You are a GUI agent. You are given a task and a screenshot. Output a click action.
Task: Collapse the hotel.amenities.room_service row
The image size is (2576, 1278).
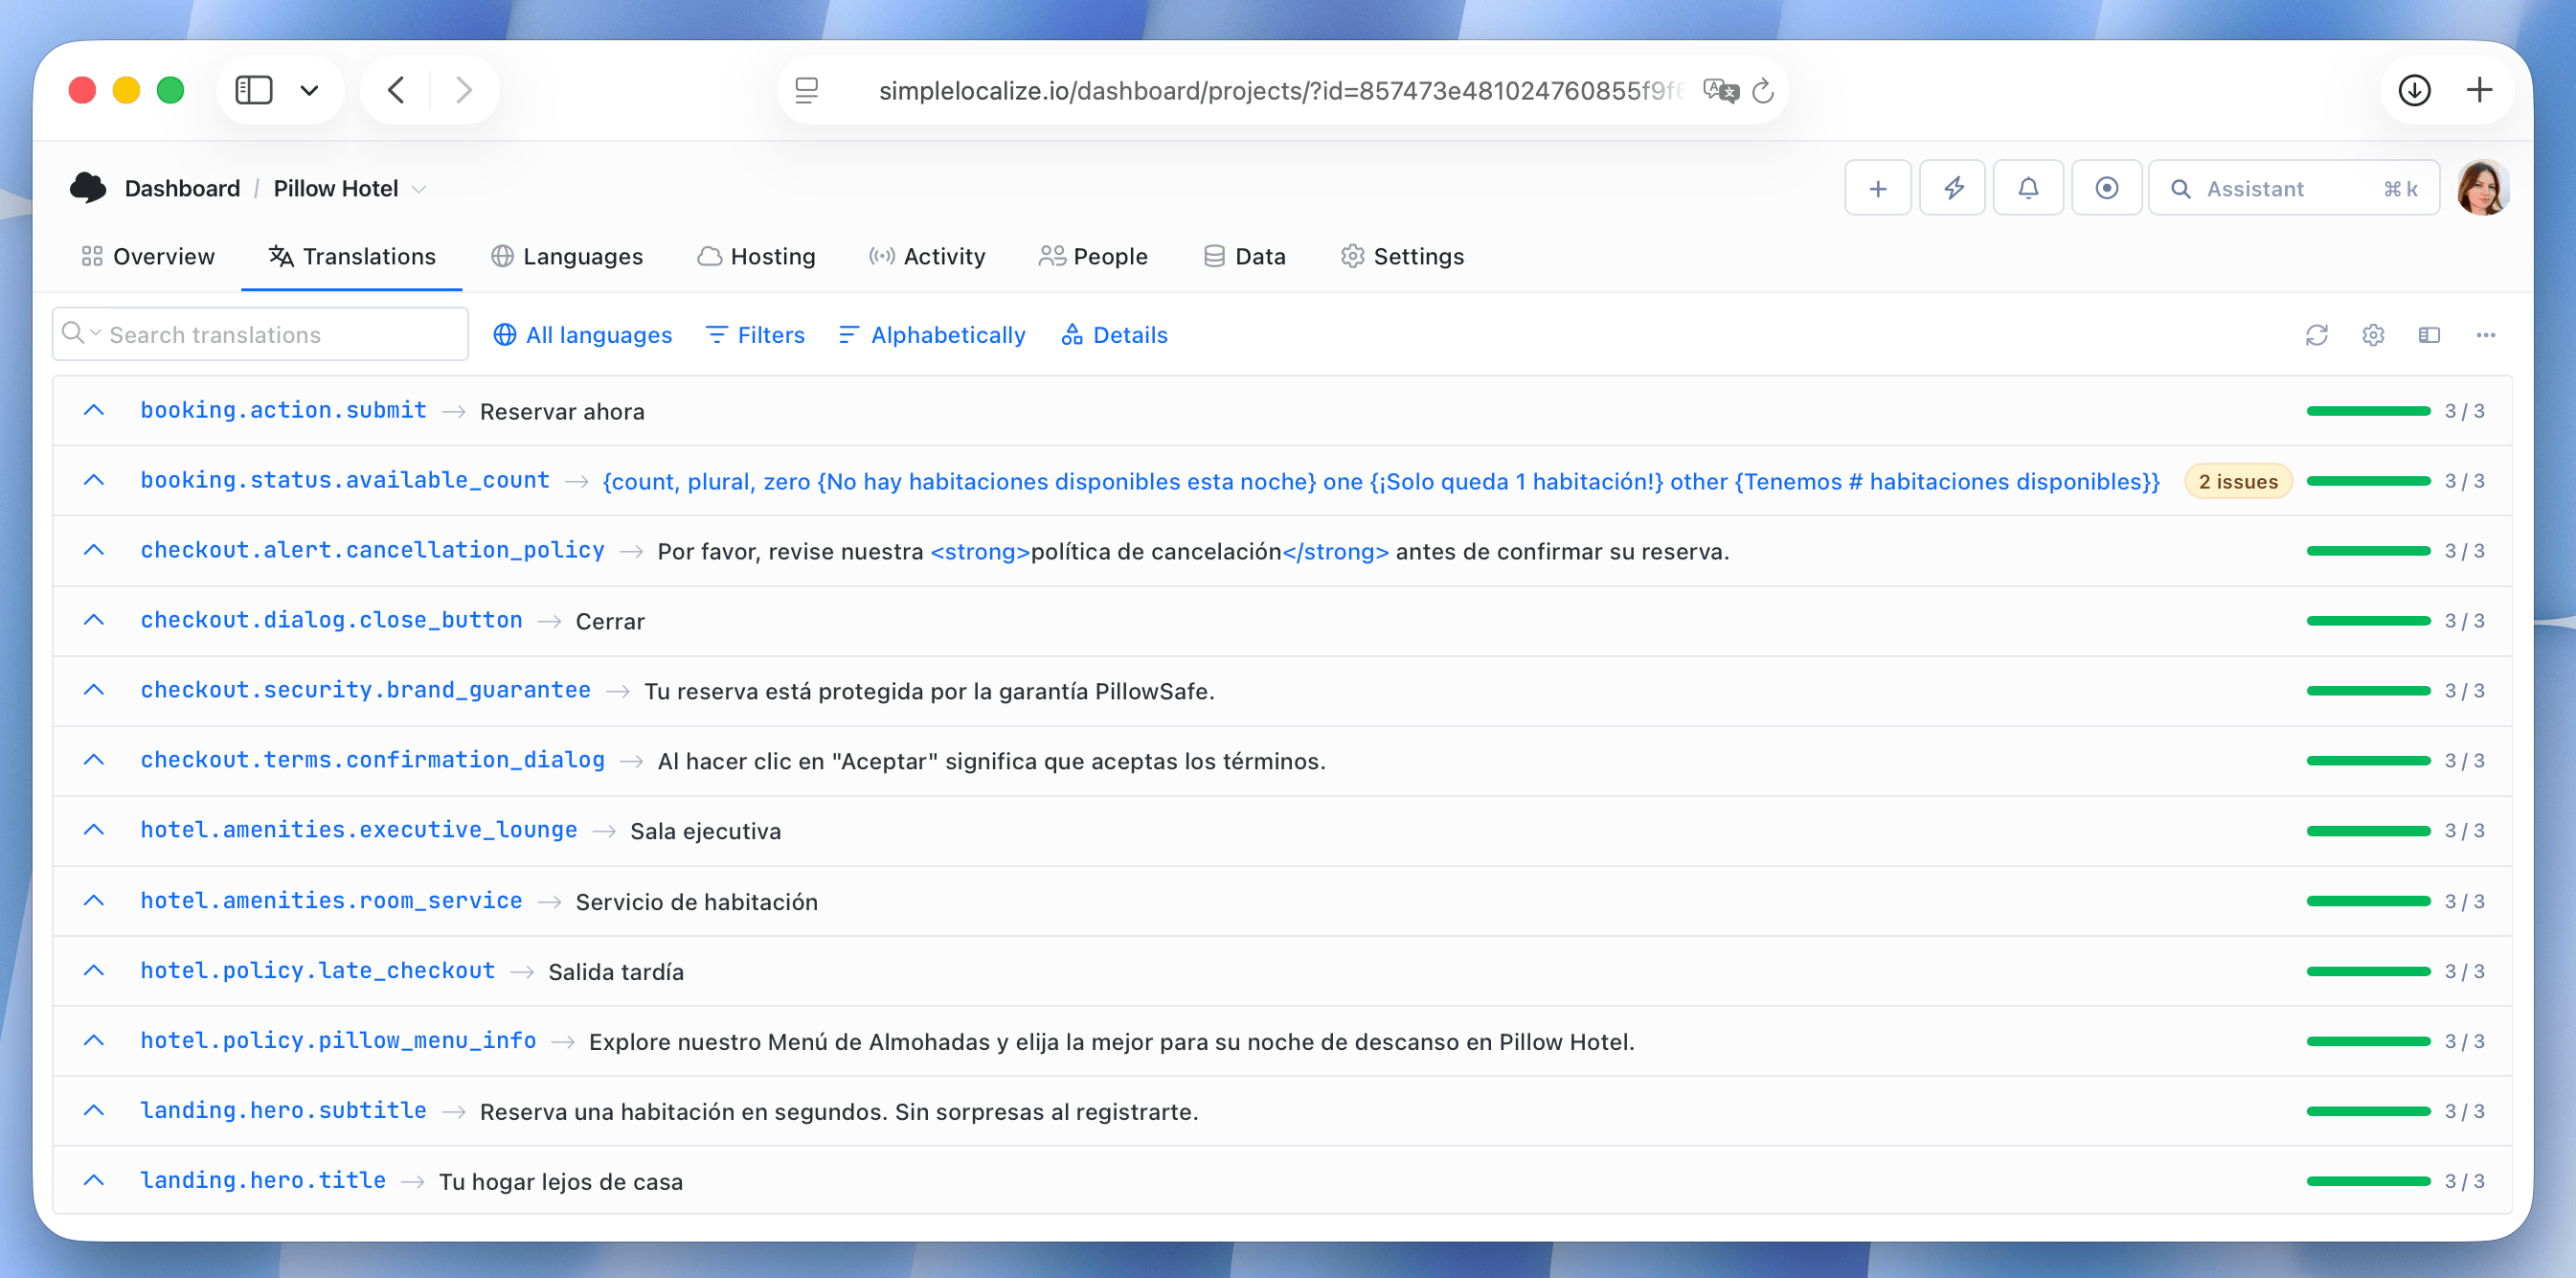click(x=93, y=901)
